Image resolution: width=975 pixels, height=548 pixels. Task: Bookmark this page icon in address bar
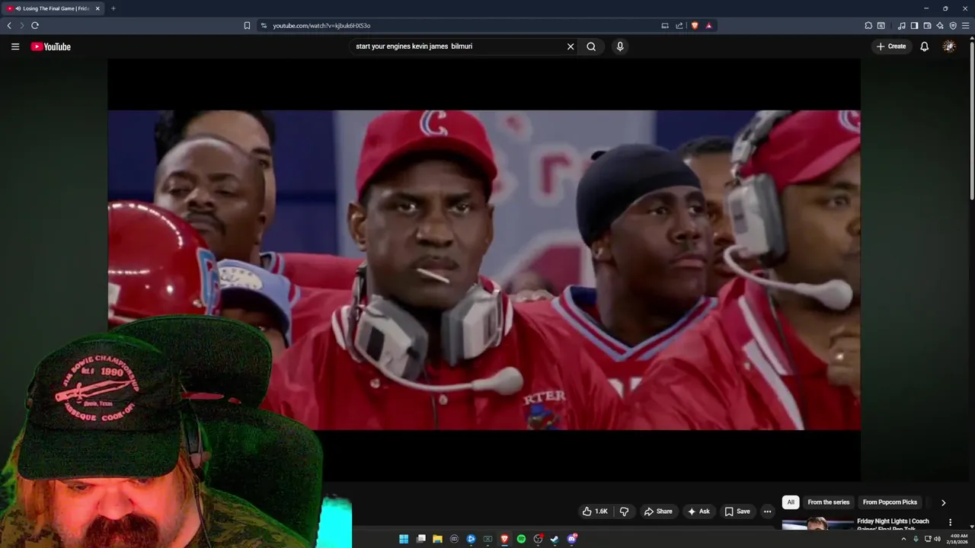(x=247, y=25)
